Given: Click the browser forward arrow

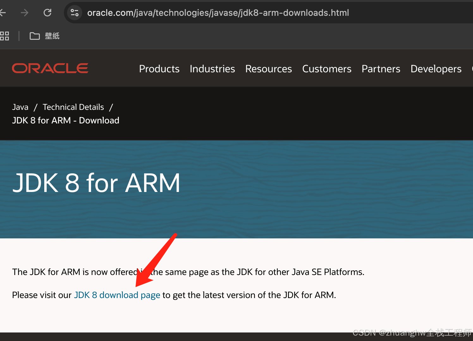Looking at the screenshot, I should (x=24, y=13).
